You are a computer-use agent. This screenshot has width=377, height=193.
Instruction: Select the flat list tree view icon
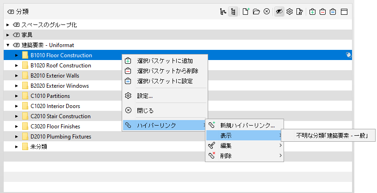[233, 12]
